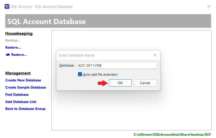This screenshot has width=216, height=138.
Task: Choose Create New Database
Action: click(23, 80)
